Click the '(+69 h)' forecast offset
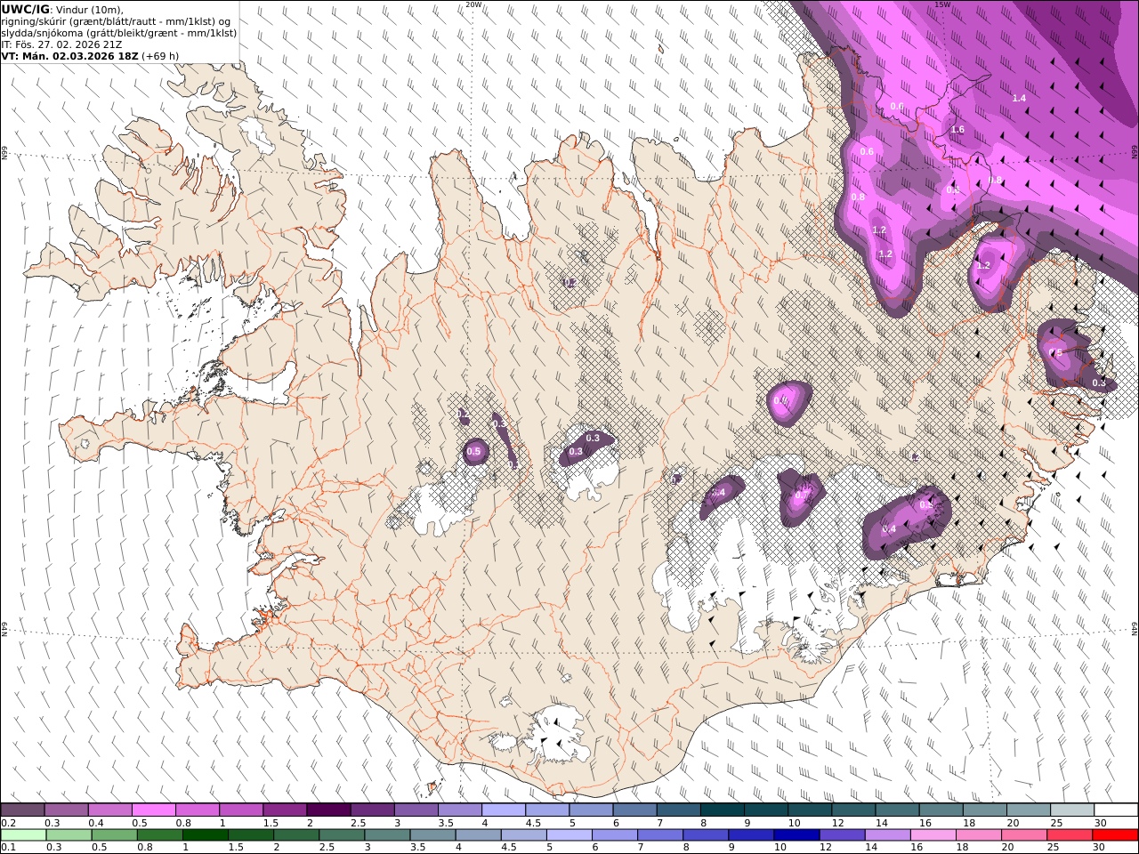Screen dimensions: 1139x854 coord(160,55)
